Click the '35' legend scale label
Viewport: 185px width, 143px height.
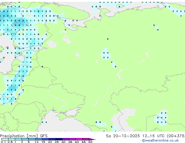click(70, 142)
